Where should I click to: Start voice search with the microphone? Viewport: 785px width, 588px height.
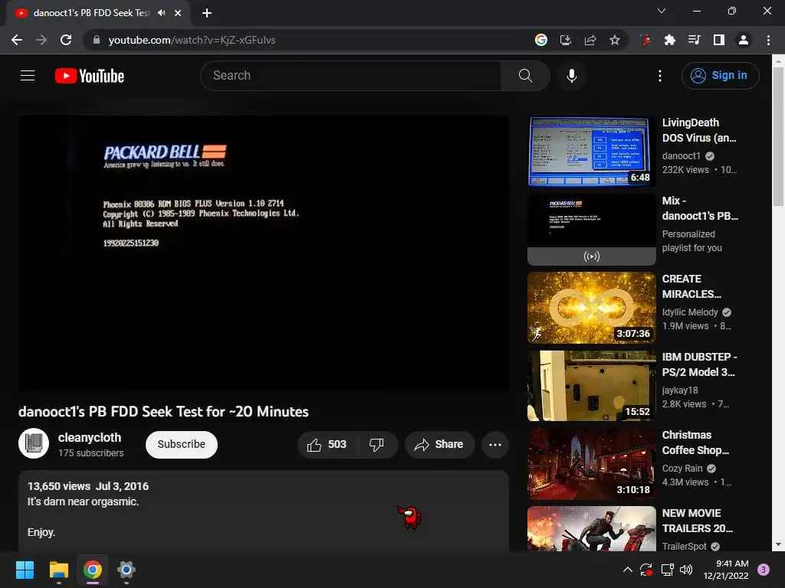[x=571, y=76]
